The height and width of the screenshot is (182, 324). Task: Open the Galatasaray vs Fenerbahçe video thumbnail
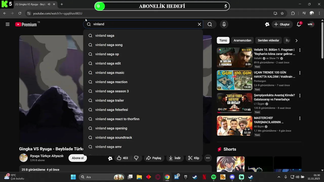click(234, 103)
